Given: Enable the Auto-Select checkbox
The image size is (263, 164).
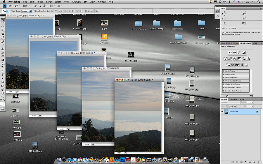Looking at the screenshot, I should pos(11,11).
